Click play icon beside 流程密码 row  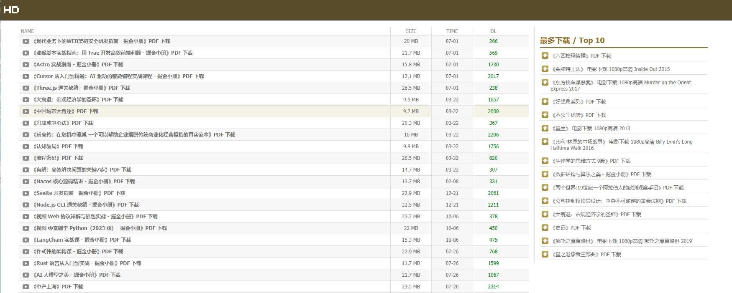(x=26, y=158)
